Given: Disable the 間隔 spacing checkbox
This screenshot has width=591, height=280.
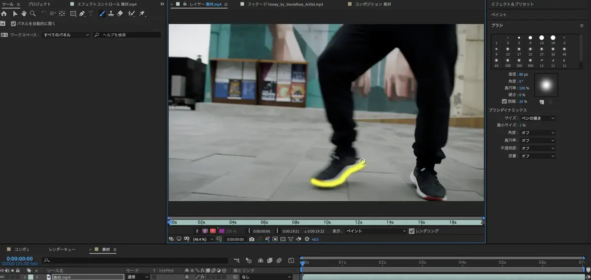Looking at the screenshot, I should [x=504, y=101].
